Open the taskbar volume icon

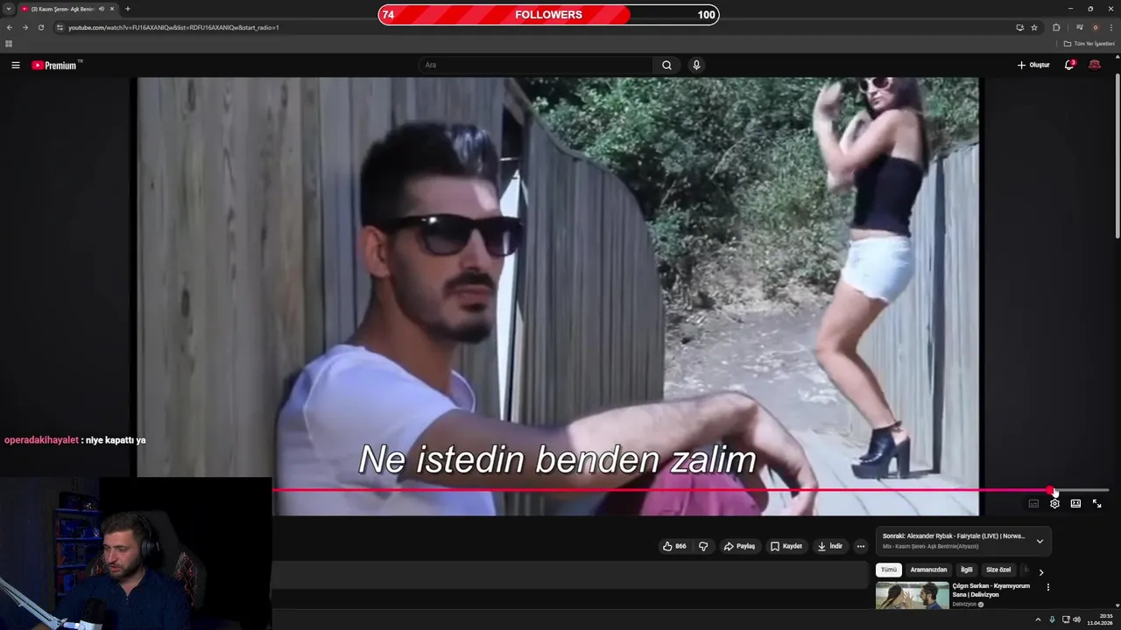(x=1077, y=619)
